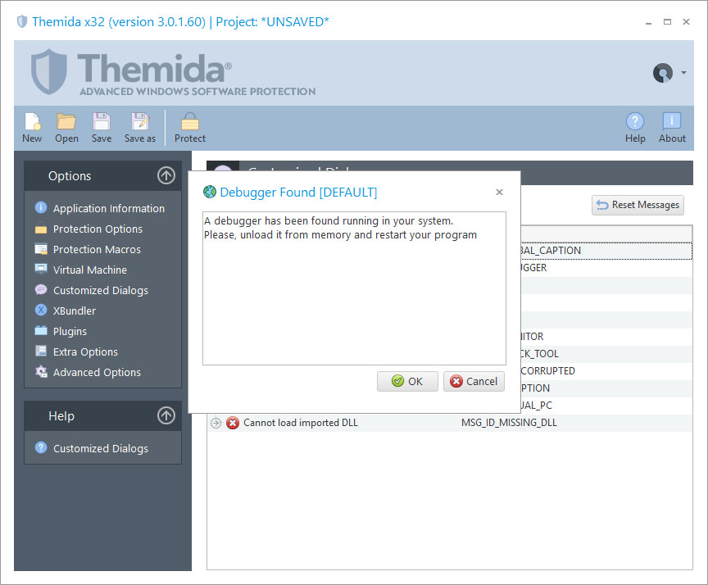The height and width of the screenshot is (585, 708).
Task: Select MSG_ID_MISSING_DLL cell
Action: pyautogui.click(x=509, y=423)
